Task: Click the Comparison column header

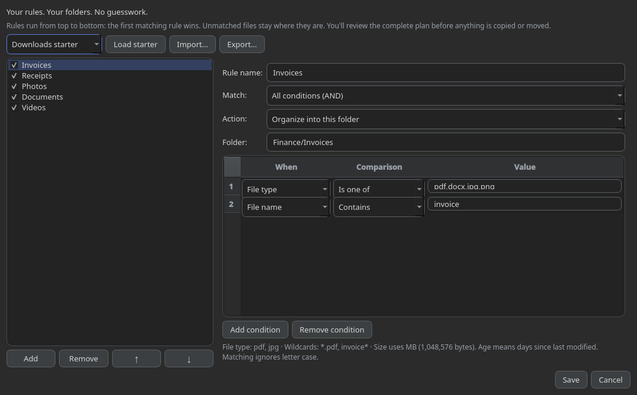Action: click(379, 167)
